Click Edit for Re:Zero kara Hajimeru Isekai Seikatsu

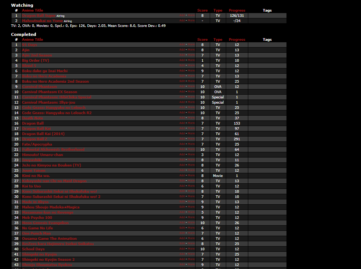(x=182, y=244)
